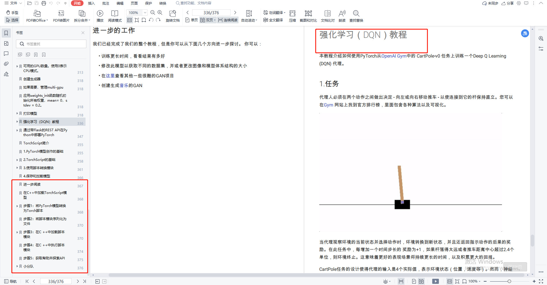Viewport: 547px width, 285px height.
Task: Expand the 强化学习（DQN）教程 bookmark
Action: tap(17, 122)
